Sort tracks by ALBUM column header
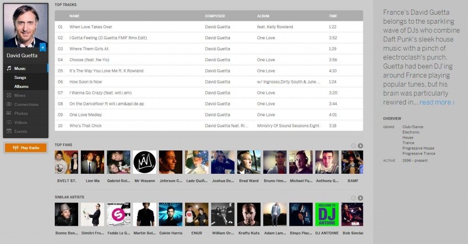 coord(263,16)
